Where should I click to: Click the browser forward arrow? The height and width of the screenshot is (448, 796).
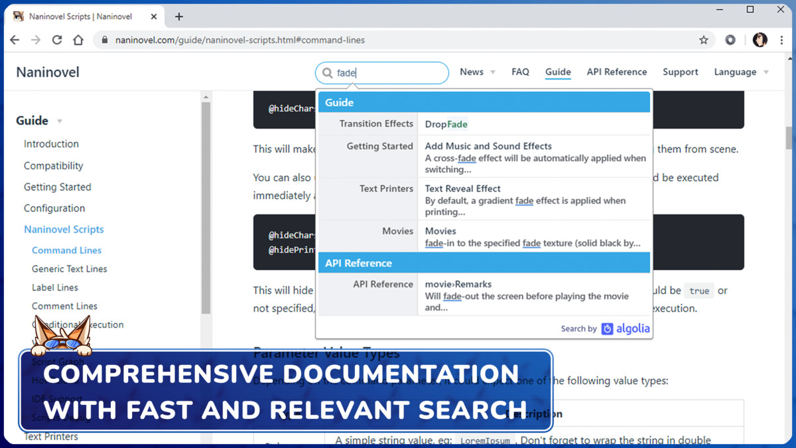(x=36, y=40)
